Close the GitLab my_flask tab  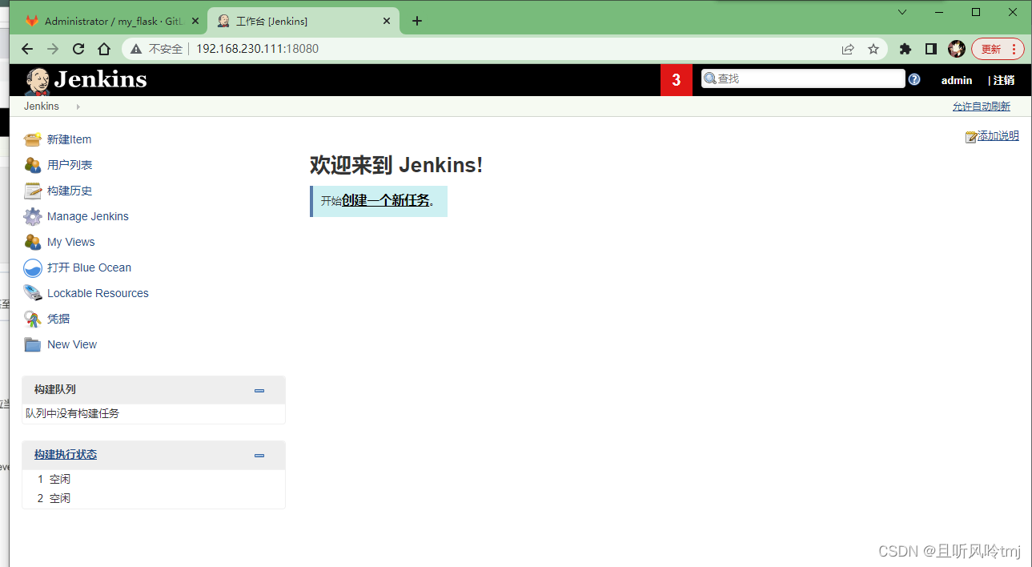(x=195, y=21)
